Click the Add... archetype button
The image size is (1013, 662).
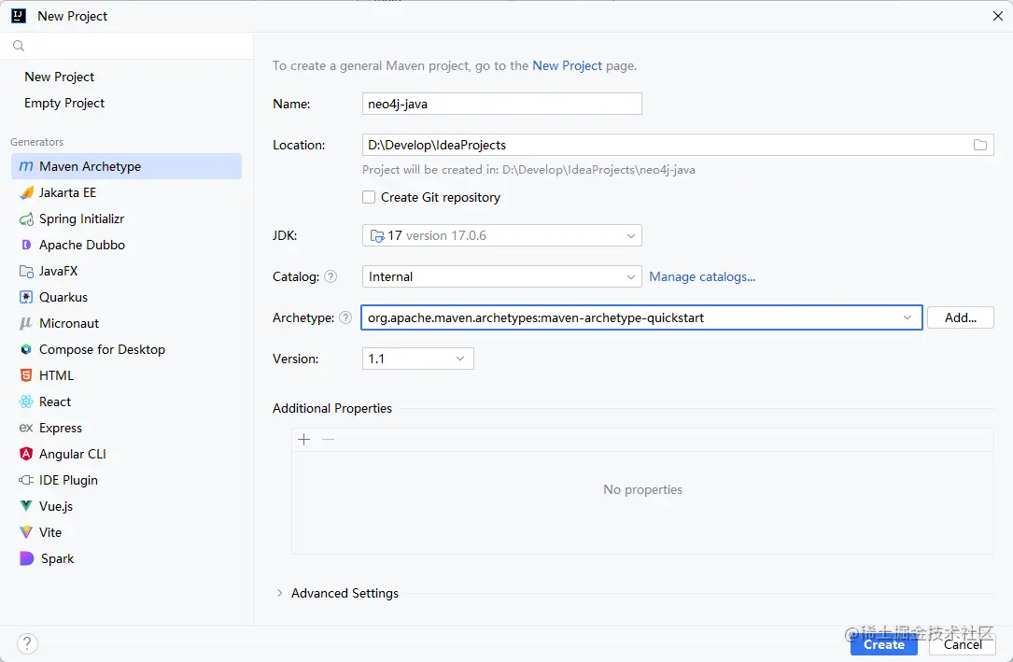coord(960,317)
